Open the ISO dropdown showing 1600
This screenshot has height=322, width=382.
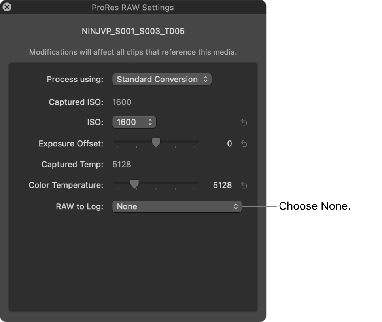134,122
